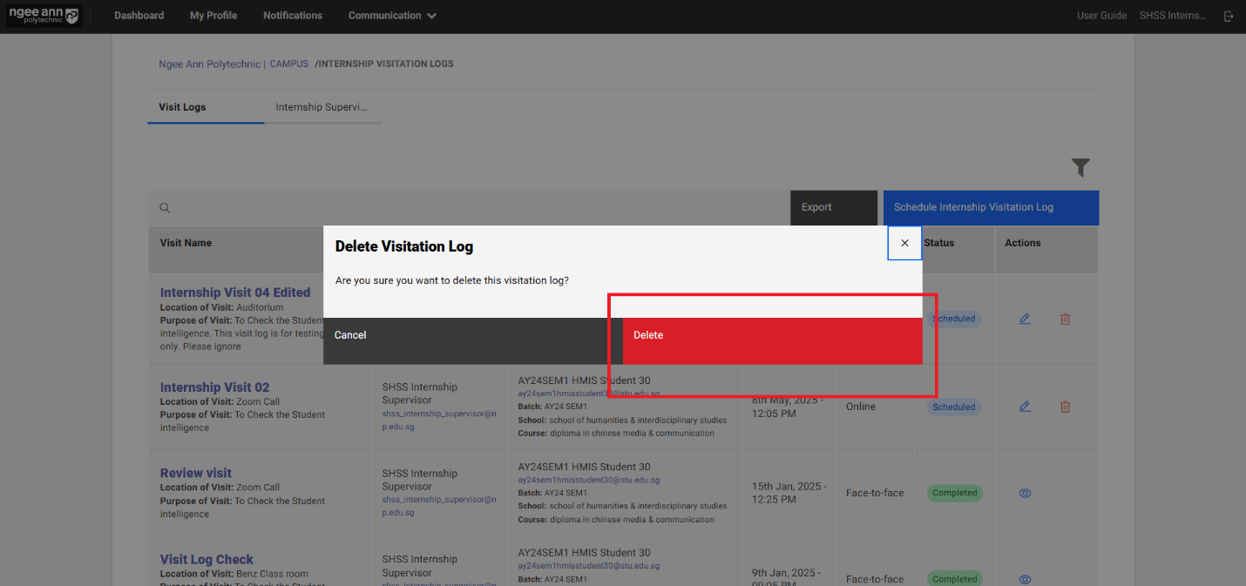Image resolution: width=1246 pixels, height=586 pixels.
Task: Click the logout icon in top bar
Action: 1229,16
